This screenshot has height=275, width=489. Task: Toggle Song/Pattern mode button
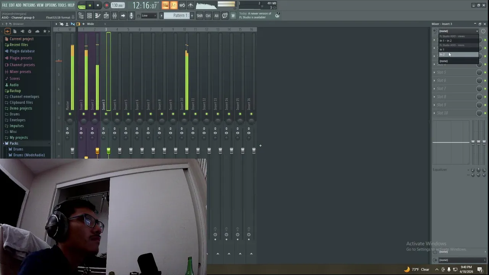[82, 5]
